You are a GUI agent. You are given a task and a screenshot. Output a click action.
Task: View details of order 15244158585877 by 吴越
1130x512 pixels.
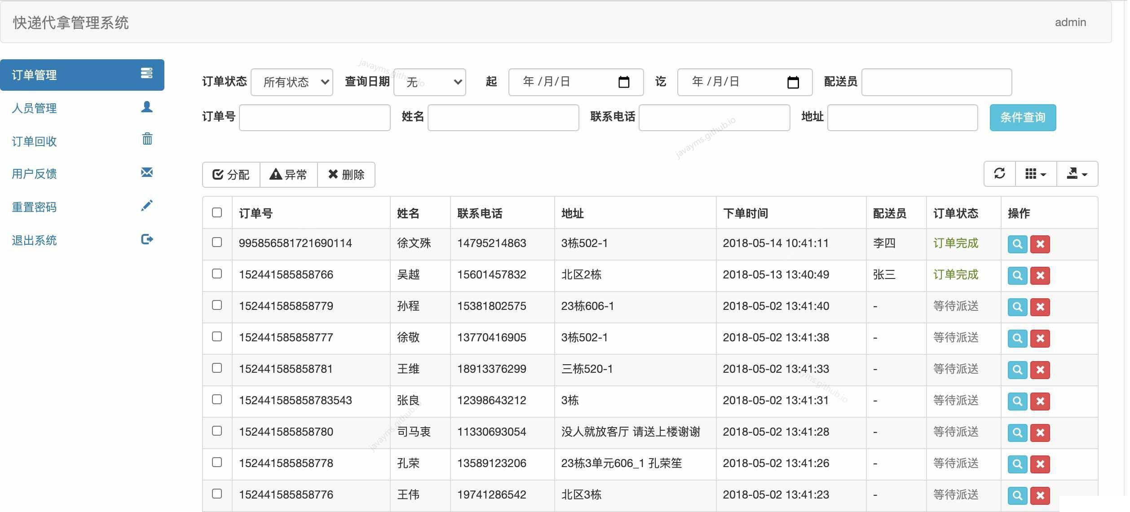pyautogui.click(x=1017, y=275)
